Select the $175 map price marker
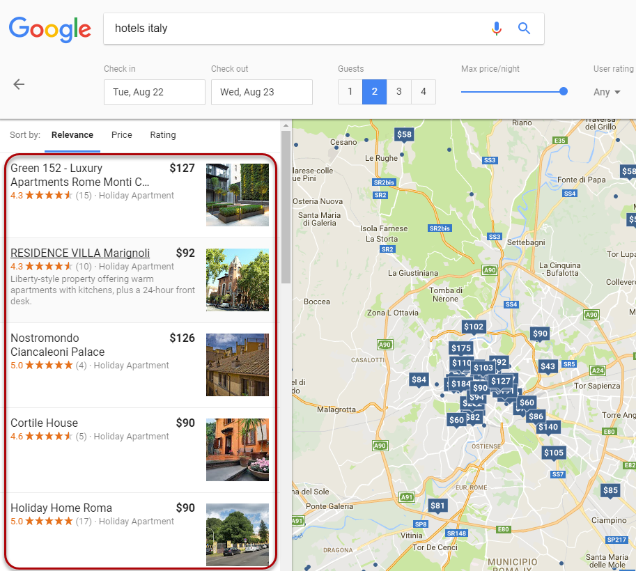 (x=461, y=348)
